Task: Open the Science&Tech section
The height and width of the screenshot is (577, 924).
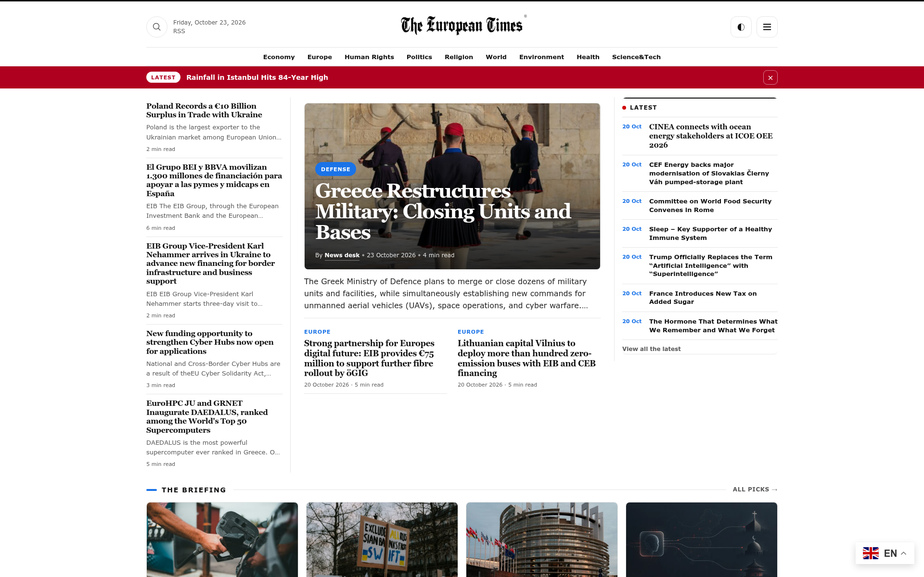Action: pyautogui.click(x=636, y=57)
